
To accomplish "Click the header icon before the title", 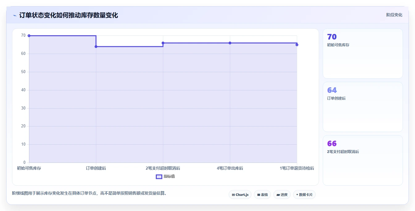I will click(15, 15).
